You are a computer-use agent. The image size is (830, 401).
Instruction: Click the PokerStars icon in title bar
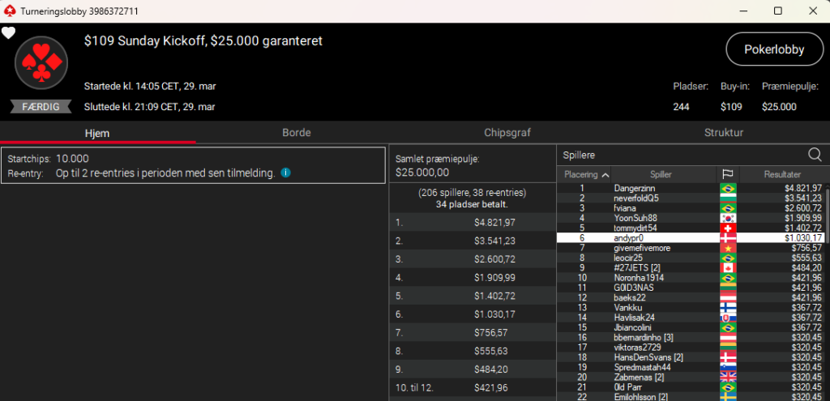pos(9,11)
